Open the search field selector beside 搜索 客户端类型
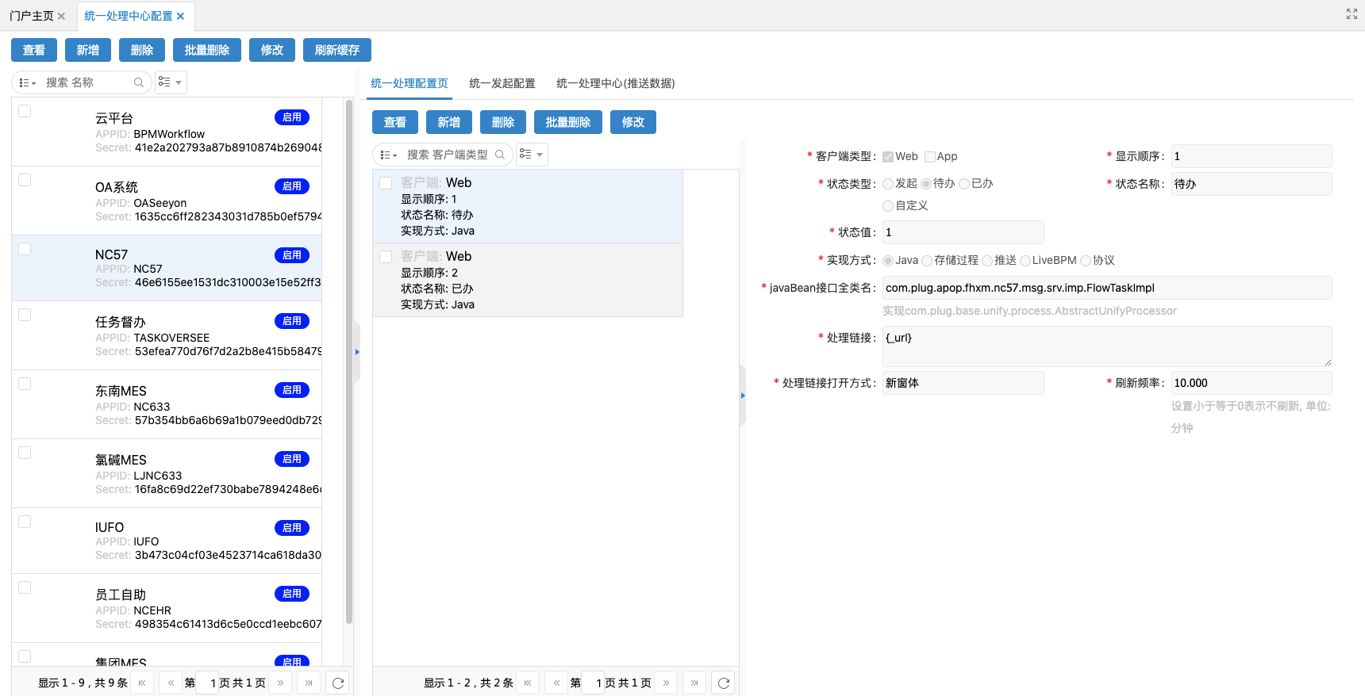The height and width of the screenshot is (696, 1365). point(388,155)
